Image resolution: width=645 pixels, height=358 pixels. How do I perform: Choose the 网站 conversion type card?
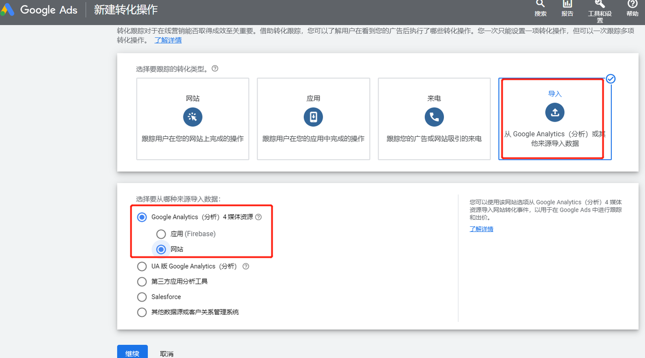click(192, 119)
